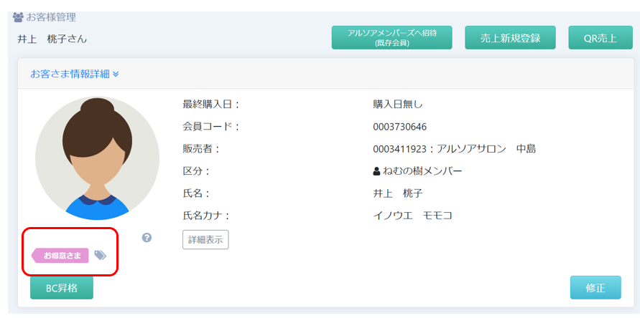Click the ねむの樹メンバー category text

tap(422, 171)
